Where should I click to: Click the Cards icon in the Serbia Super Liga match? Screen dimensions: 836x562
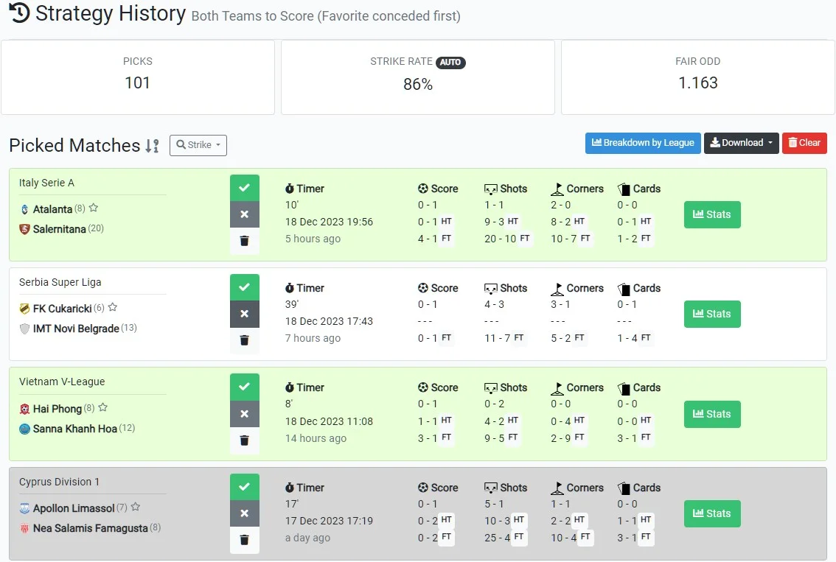[623, 288]
